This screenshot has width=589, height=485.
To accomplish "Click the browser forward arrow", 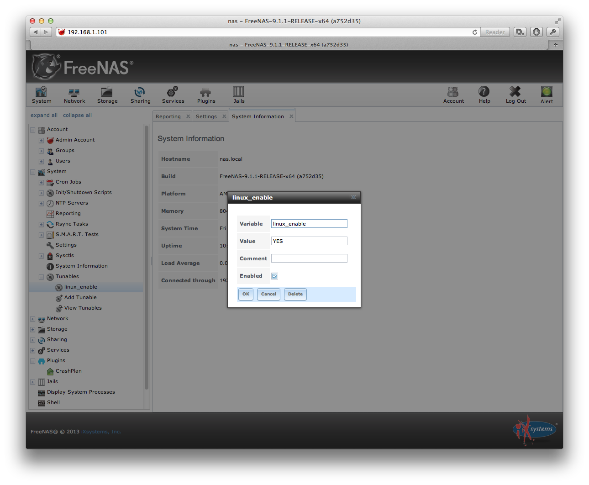I will 46,32.
